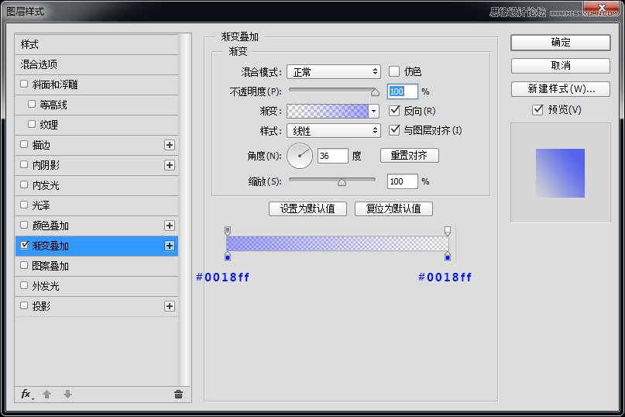This screenshot has height=417, width=625.
Task: Click the style preview thumbnail
Action: point(560,173)
